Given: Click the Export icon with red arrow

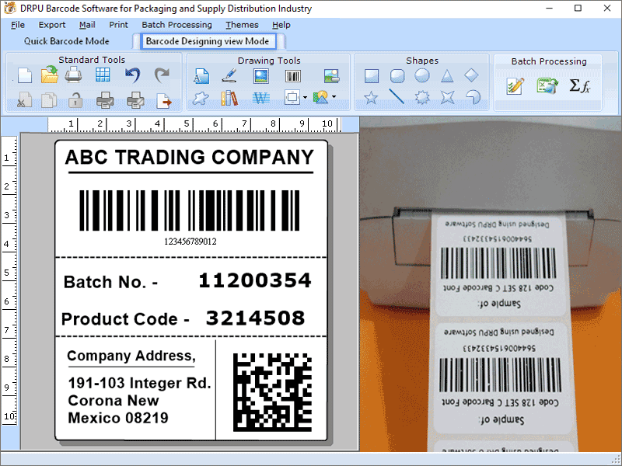Looking at the screenshot, I should click(164, 99).
